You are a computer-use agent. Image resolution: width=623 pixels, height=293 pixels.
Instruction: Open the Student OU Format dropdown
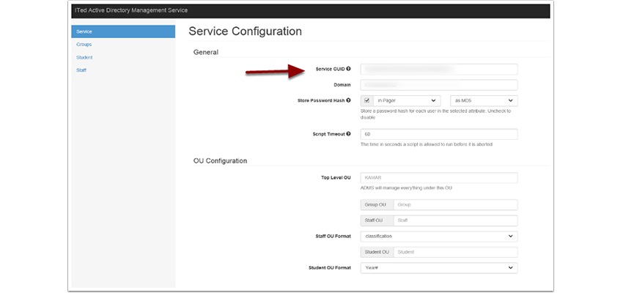pos(439,268)
